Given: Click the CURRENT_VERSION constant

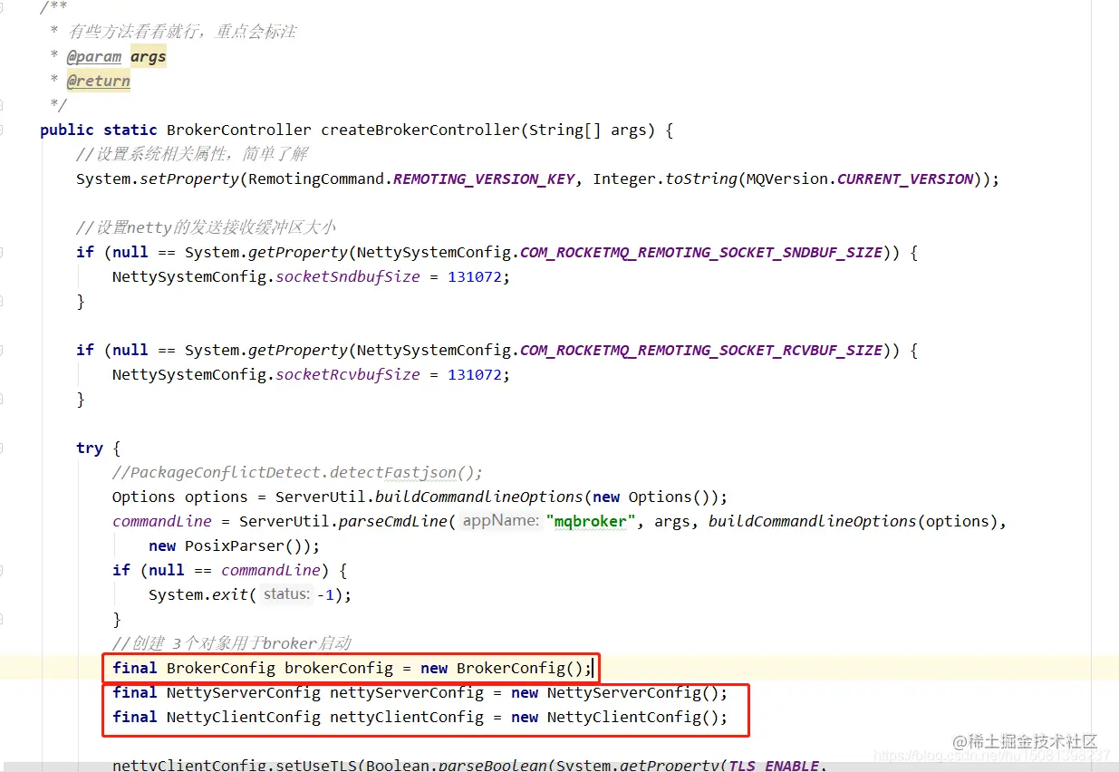Looking at the screenshot, I should click(905, 179).
